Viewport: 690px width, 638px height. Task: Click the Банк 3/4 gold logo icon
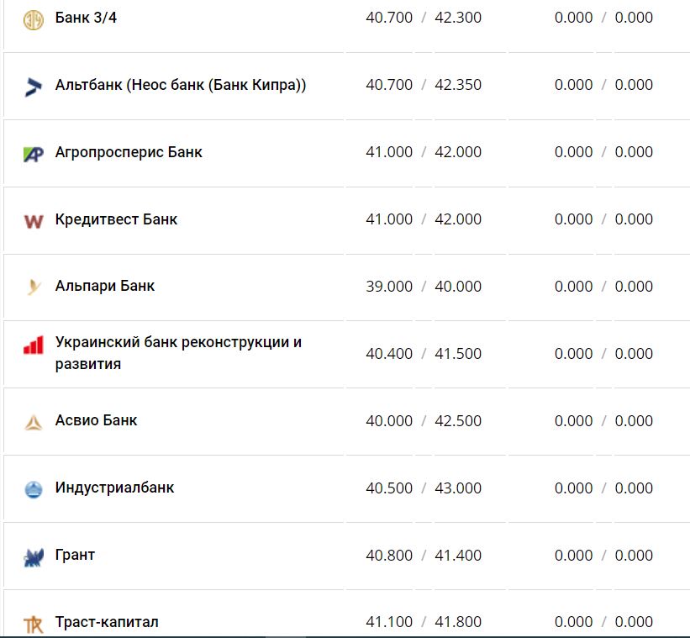(x=33, y=19)
